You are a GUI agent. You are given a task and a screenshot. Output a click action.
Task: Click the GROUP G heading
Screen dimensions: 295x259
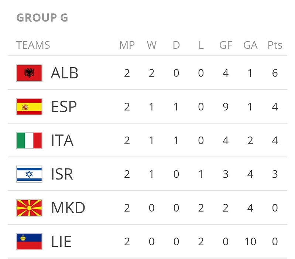42,18
